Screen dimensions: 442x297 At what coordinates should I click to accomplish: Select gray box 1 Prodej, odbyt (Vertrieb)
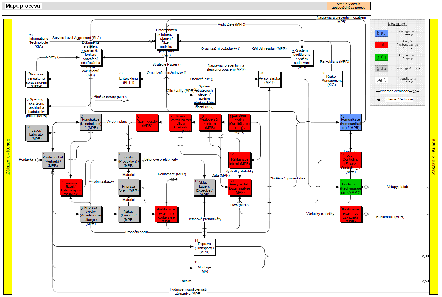pyautogui.click(x=53, y=160)
